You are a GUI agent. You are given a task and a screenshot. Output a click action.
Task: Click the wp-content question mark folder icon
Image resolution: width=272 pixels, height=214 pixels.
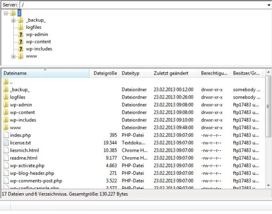tap(20, 42)
